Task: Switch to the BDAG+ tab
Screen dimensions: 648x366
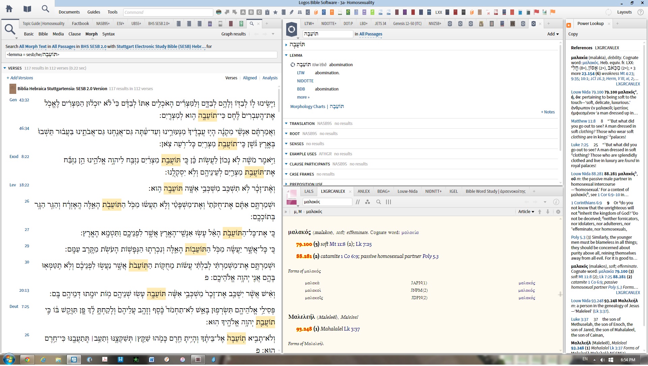Action: pyautogui.click(x=383, y=191)
